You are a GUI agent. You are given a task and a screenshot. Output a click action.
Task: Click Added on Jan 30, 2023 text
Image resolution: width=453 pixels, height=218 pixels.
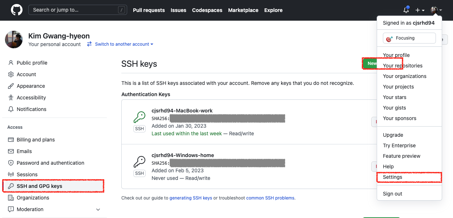(179, 126)
